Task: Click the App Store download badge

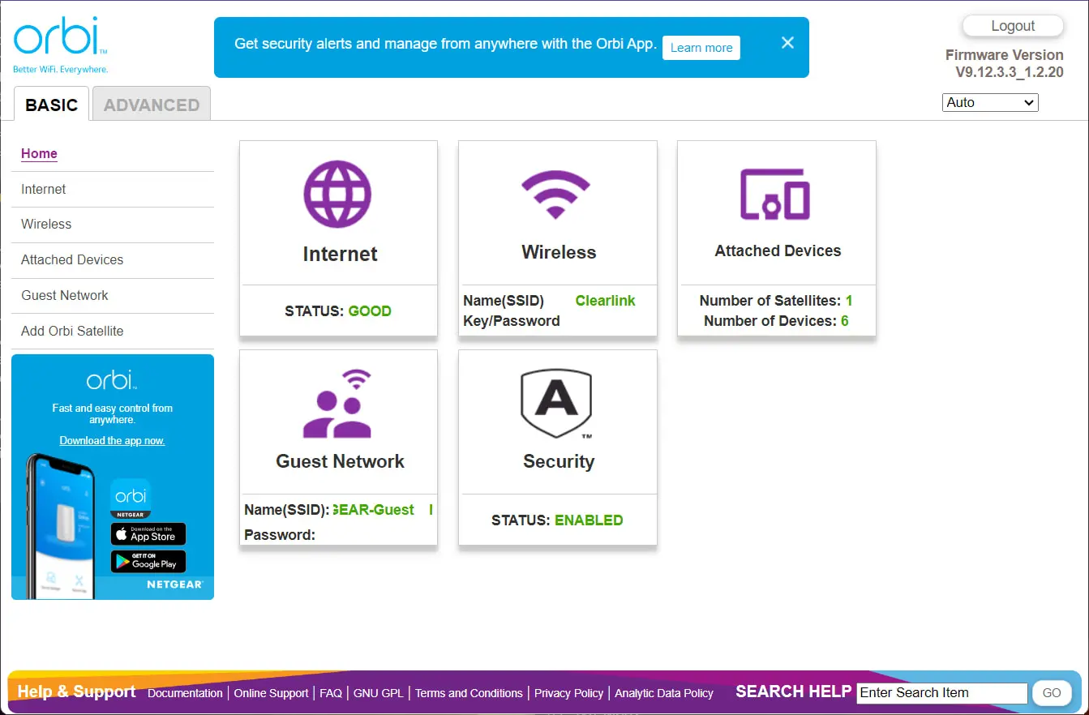Action: pos(148,534)
